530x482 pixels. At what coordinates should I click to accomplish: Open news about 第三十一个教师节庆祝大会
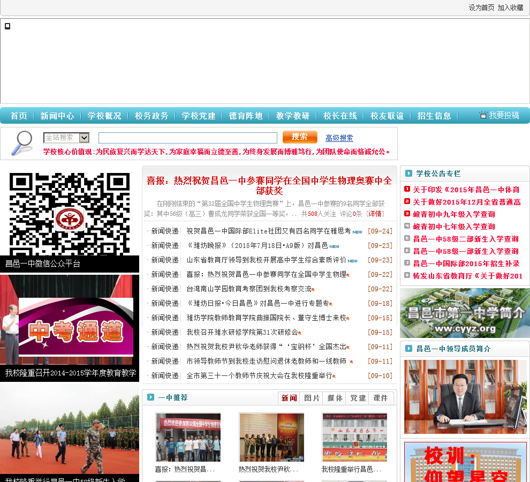tap(259, 375)
